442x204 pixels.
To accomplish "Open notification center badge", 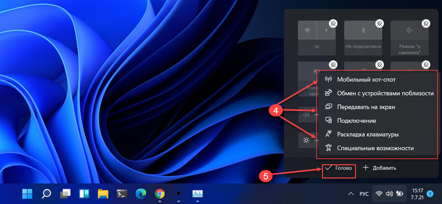I will click(x=430, y=194).
